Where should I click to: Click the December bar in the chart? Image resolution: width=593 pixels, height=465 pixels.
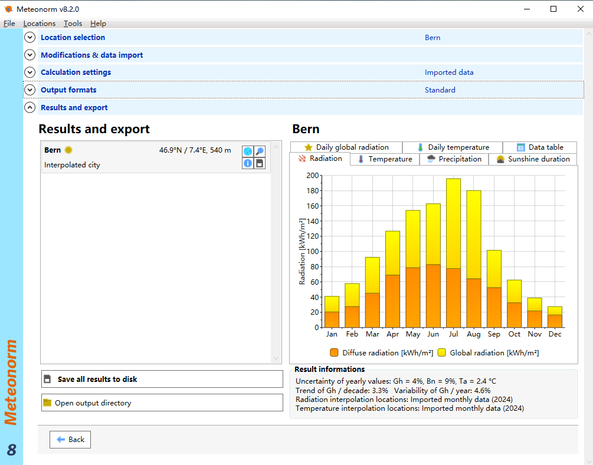555,317
